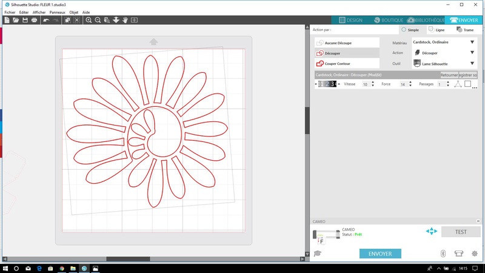Save the document with floppy icon
The height and width of the screenshot is (273, 485).
(x=25, y=20)
